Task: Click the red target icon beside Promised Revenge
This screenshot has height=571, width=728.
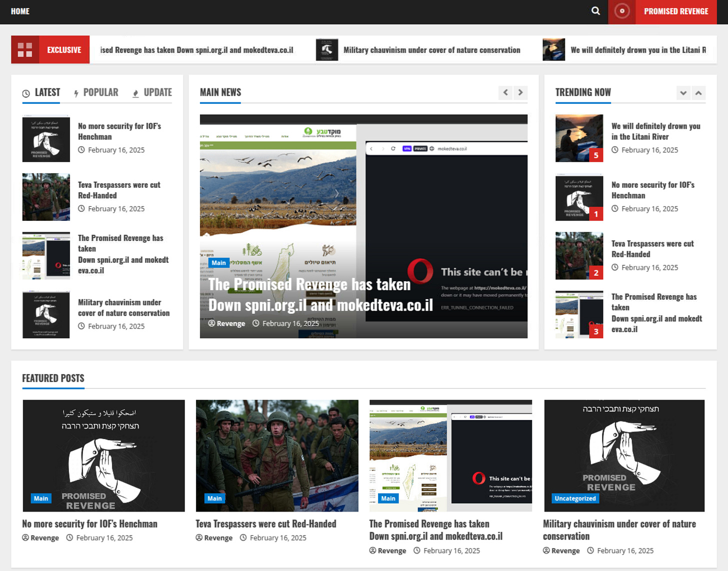Action: pyautogui.click(x=622, y=11)
